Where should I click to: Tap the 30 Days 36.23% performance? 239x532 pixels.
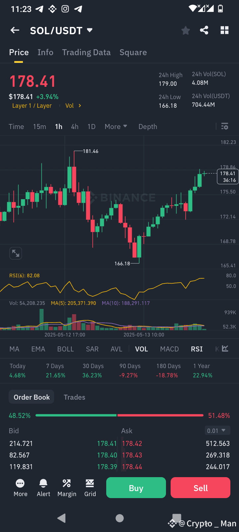click(93, 371)
